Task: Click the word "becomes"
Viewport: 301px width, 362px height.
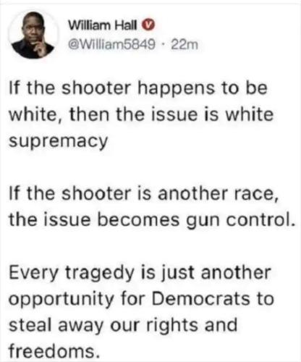Action: (138, 219)
